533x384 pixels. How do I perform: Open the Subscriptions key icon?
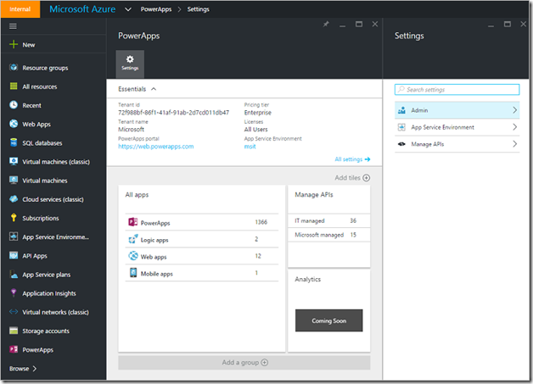[14, 218]
